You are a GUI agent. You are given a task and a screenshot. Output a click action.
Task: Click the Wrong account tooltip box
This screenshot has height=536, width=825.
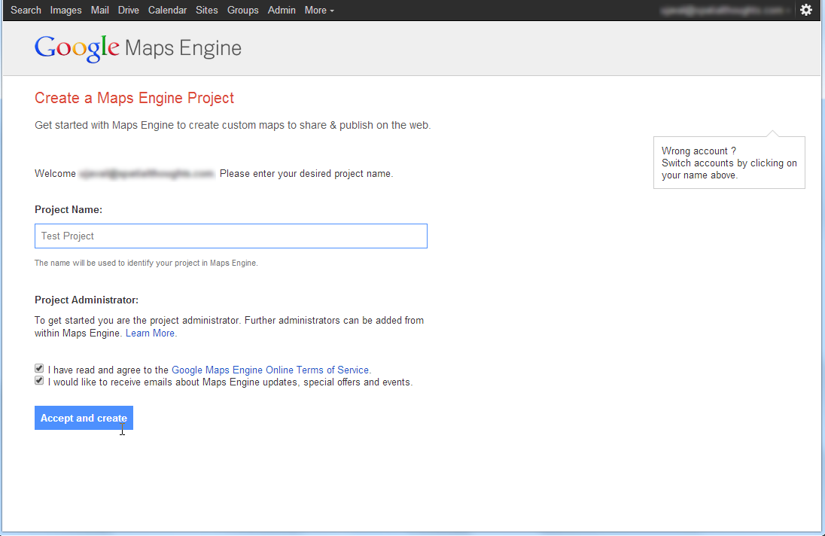pyautogui.click(x=729, y=163)
